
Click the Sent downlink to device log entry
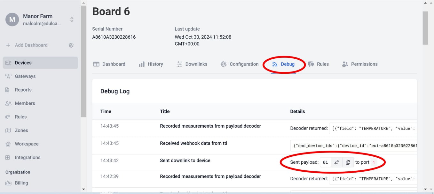coord(185,160)
